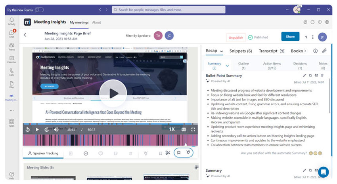
Task: Filter by speaker TA avatar
Action: 158,36
